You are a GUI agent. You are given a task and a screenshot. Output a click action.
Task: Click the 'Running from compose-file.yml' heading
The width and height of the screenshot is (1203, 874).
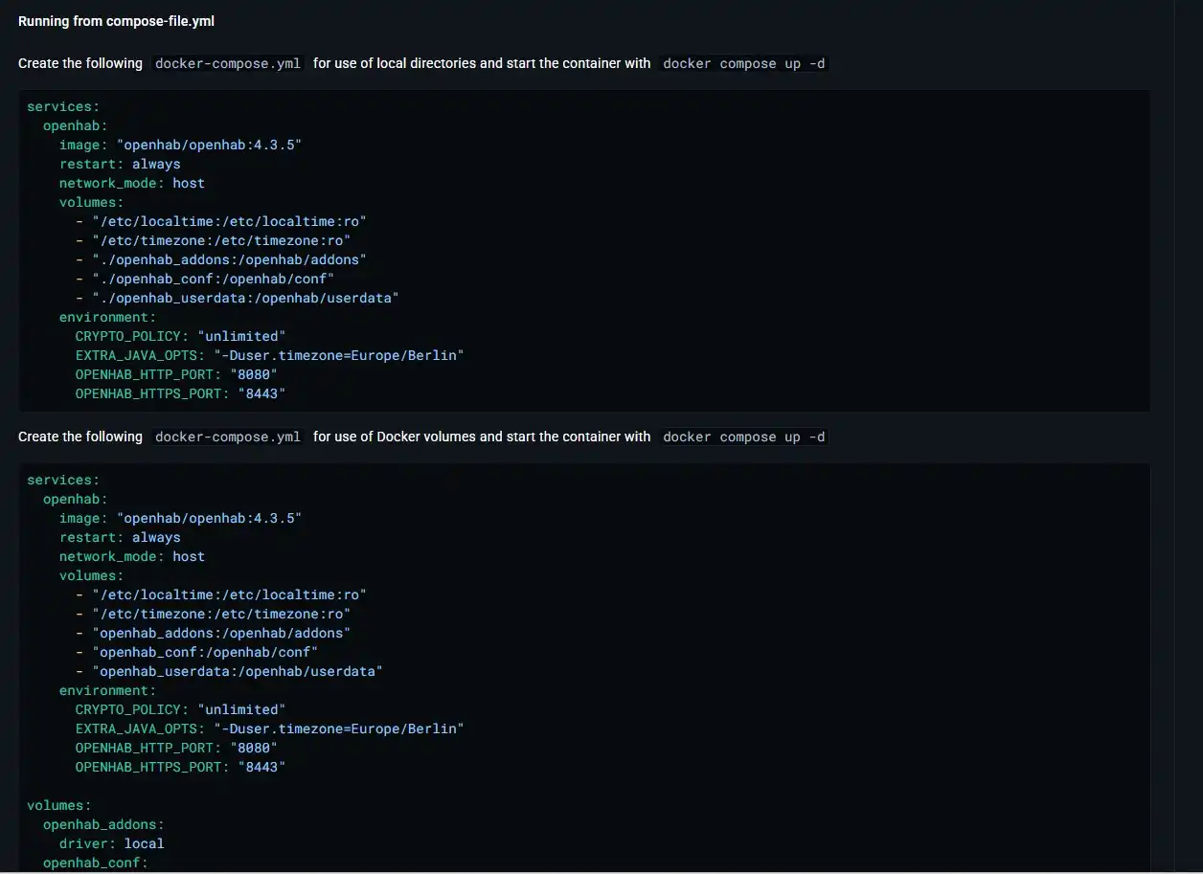[x=116, y=21]
